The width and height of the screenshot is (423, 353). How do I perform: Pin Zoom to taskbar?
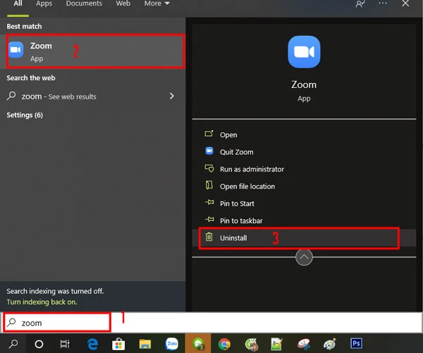pyautogui.click(x=241, y=221)
